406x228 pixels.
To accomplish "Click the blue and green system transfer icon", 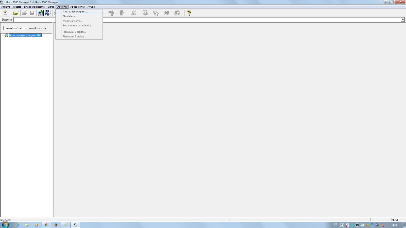I will [x=41, y=13].
